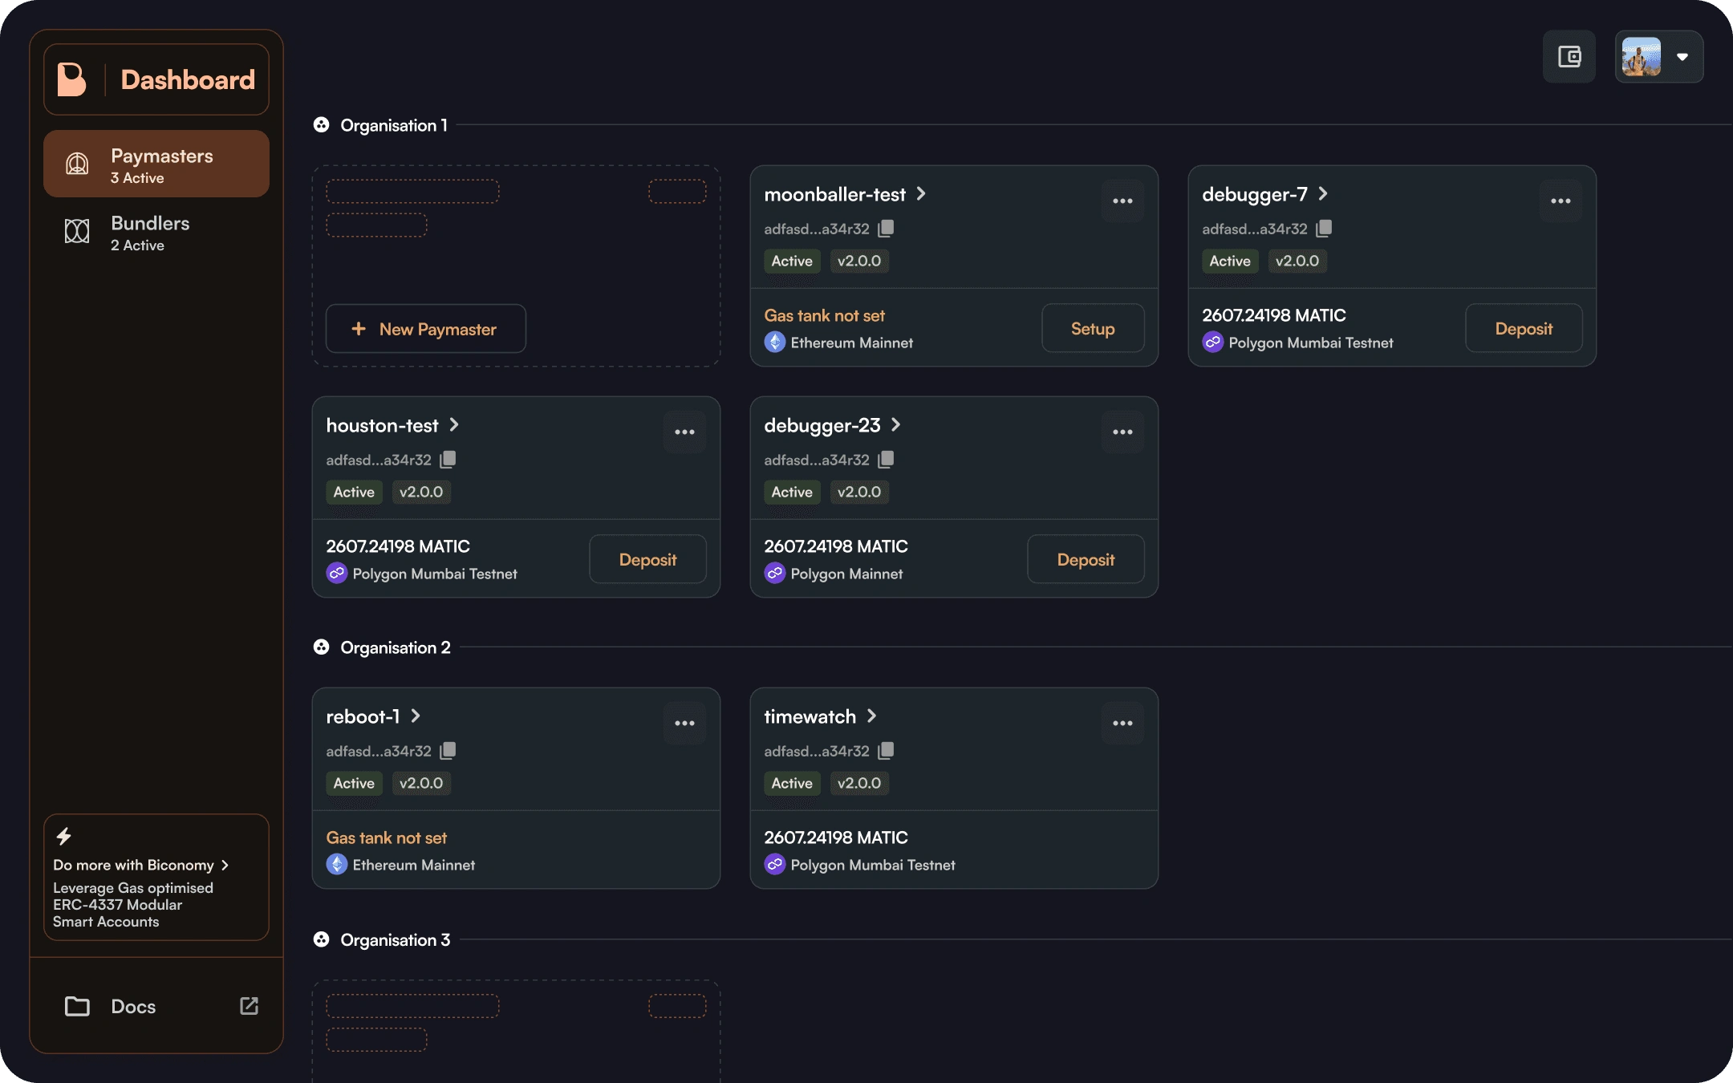Select Paymasters in the sidebar
Screen dimensions: 1733x1083
156,164
